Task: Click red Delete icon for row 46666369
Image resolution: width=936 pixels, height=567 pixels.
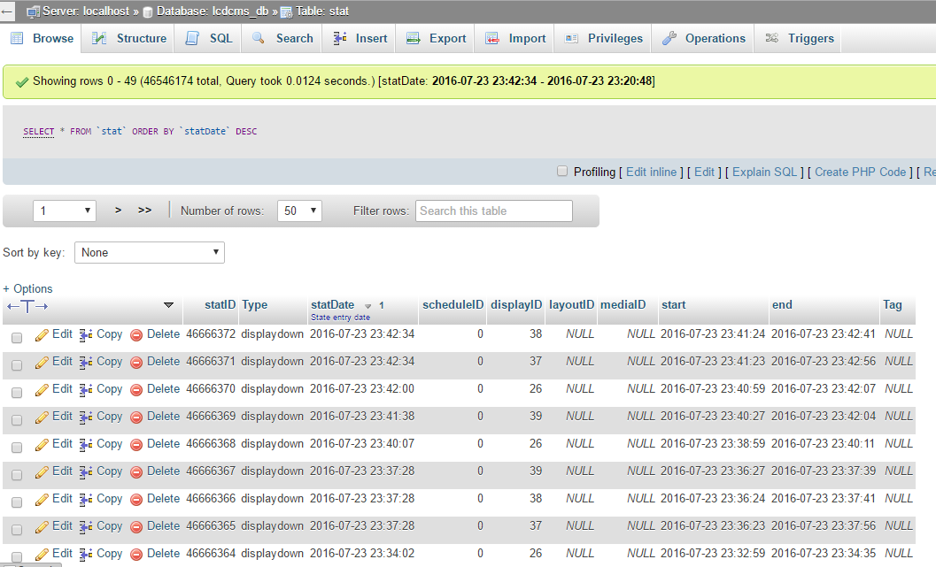Action: (x=136, y=418)
